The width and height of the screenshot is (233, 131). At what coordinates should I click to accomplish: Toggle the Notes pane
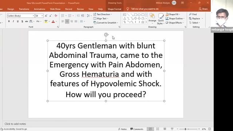point(122,129)
